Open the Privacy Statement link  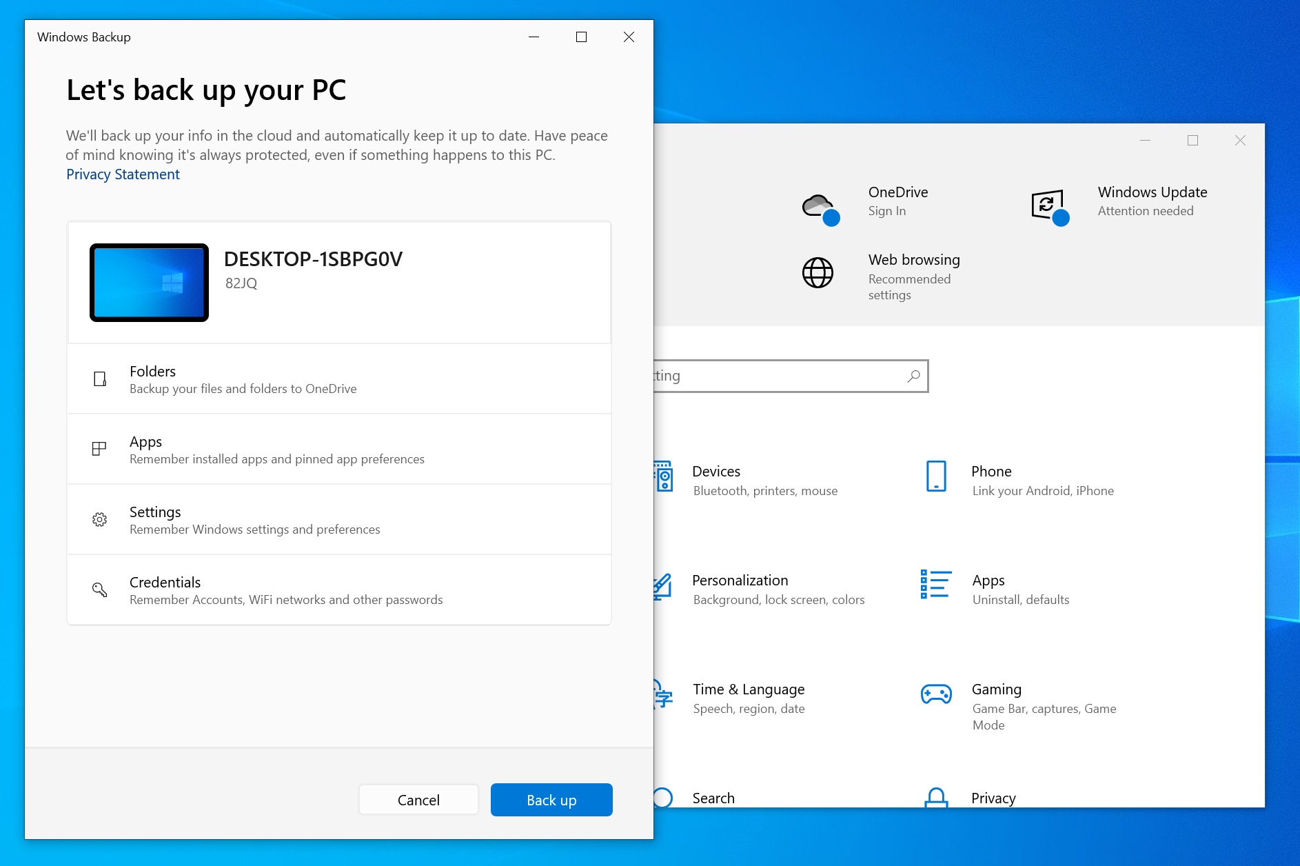(x=123, y=174)
